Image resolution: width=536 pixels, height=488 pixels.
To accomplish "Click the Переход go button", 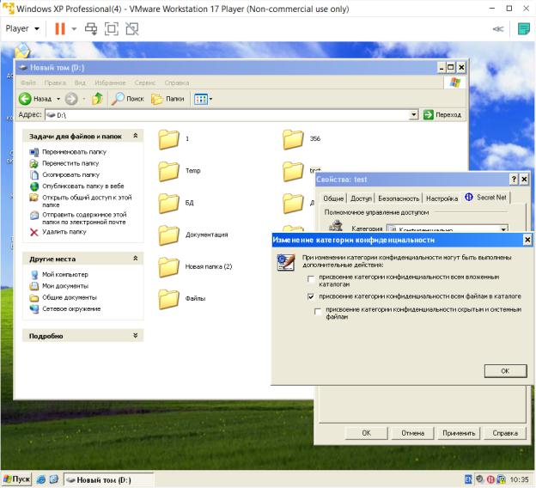I will pyautogui.click(x=442, y=114).
